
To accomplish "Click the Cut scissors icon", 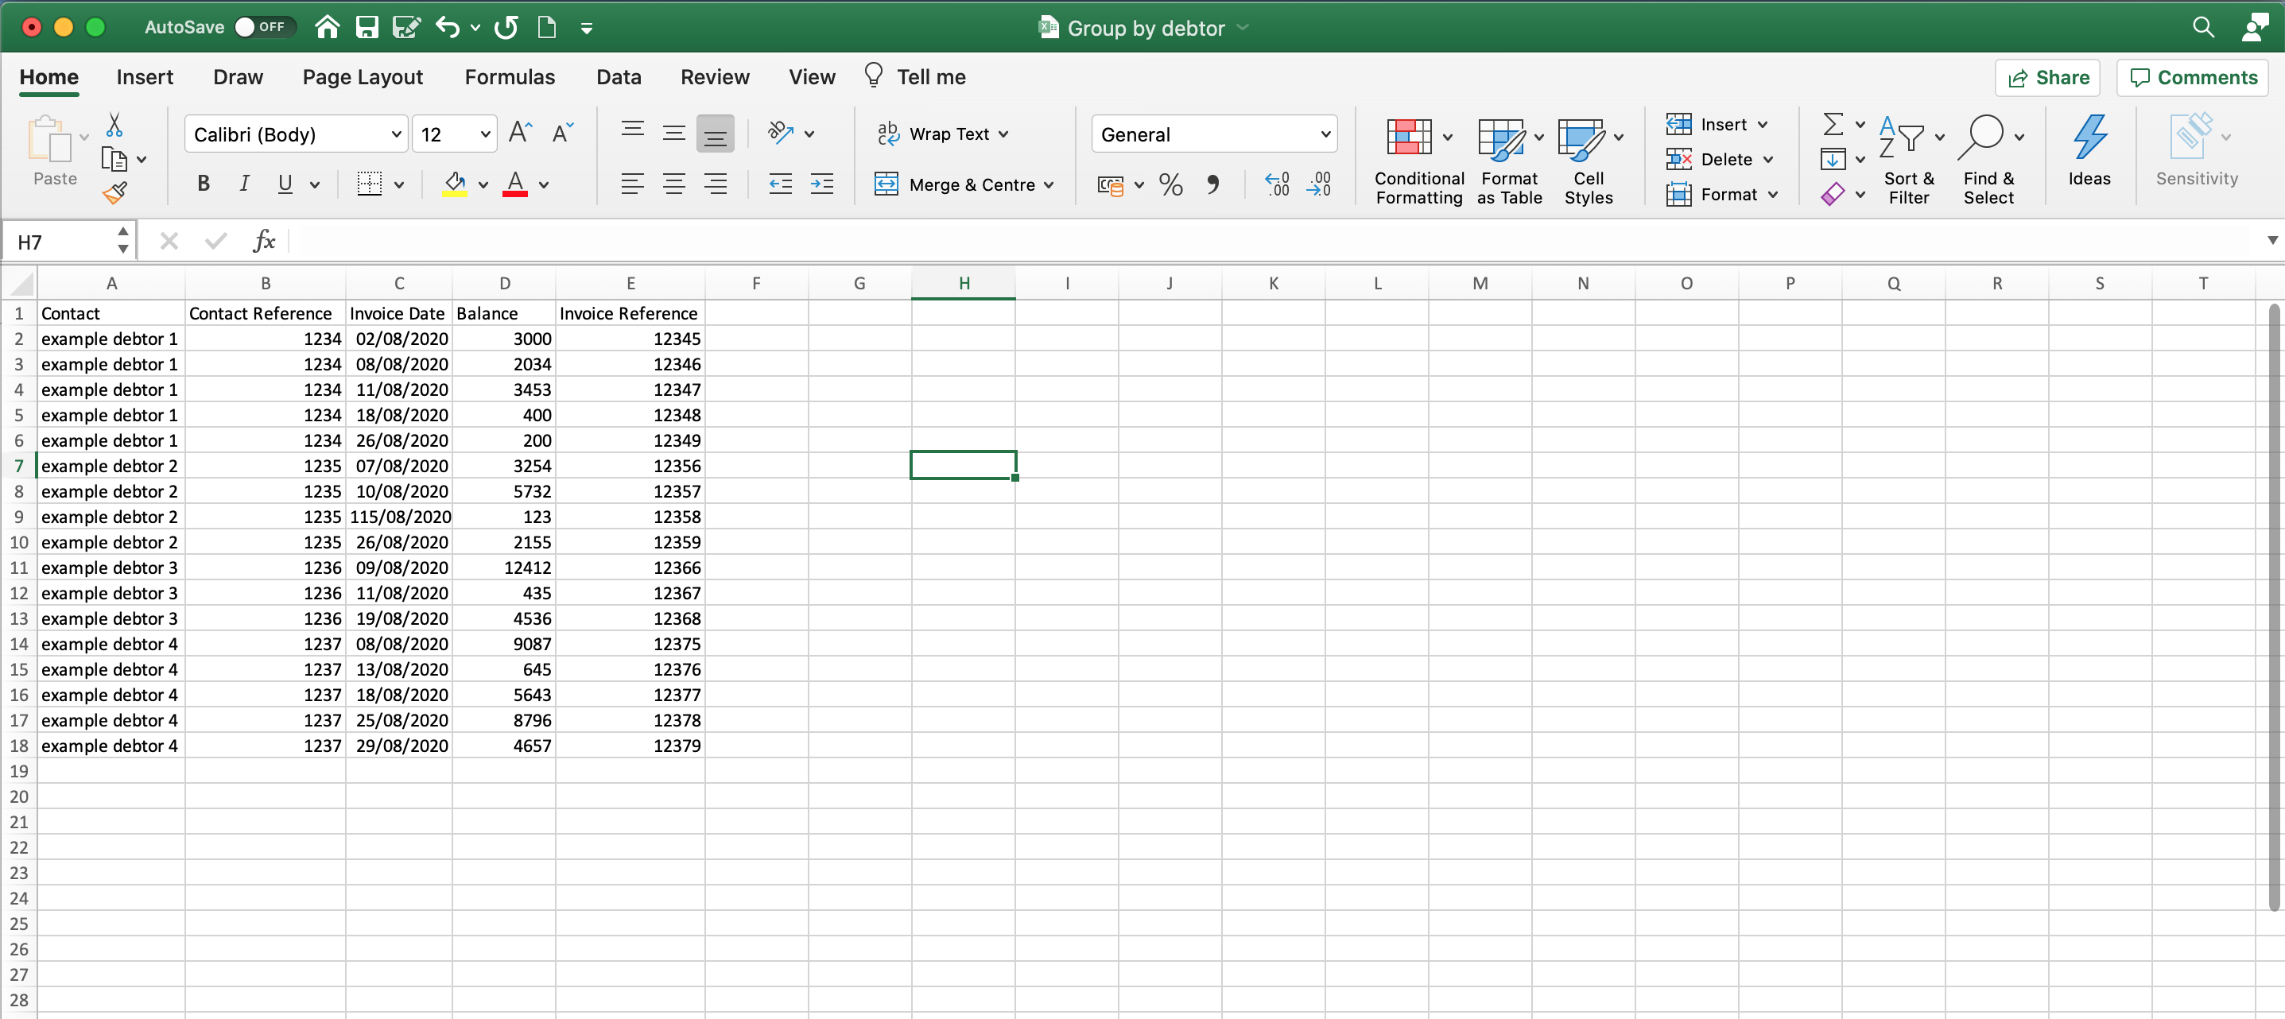I will 114,125.
